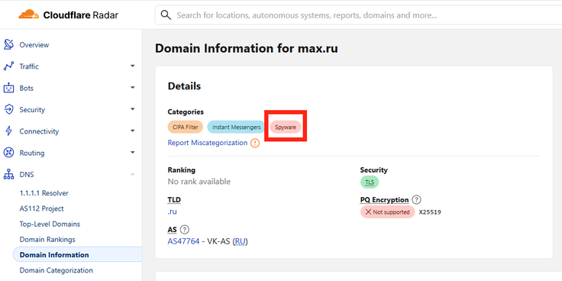
Task: Click the green TLS security badge
Action: coord(369,182)
